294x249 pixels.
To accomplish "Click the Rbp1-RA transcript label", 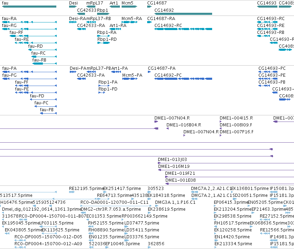I will pos(107,32).
